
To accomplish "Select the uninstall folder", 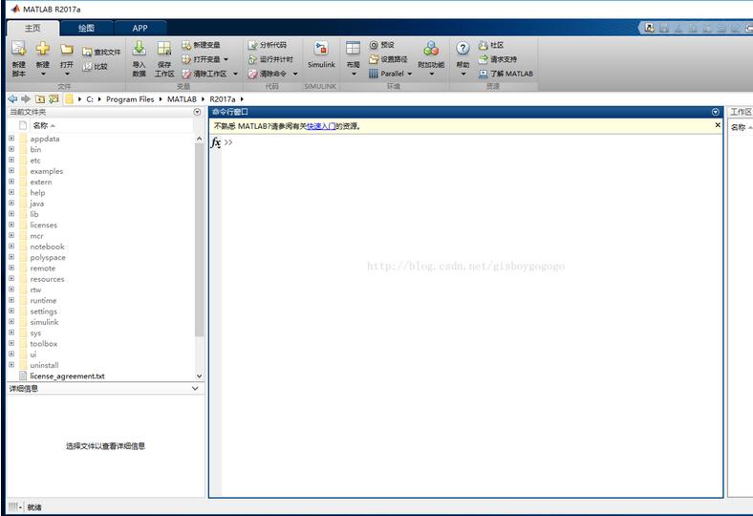I will tap(44, 365).
